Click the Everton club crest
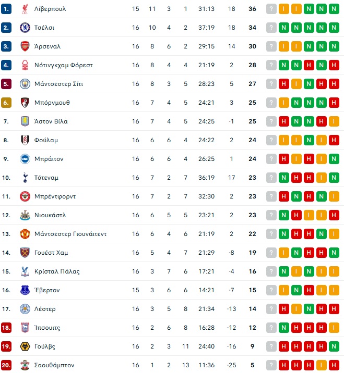 pyautogui.click(x=25, y=290)
